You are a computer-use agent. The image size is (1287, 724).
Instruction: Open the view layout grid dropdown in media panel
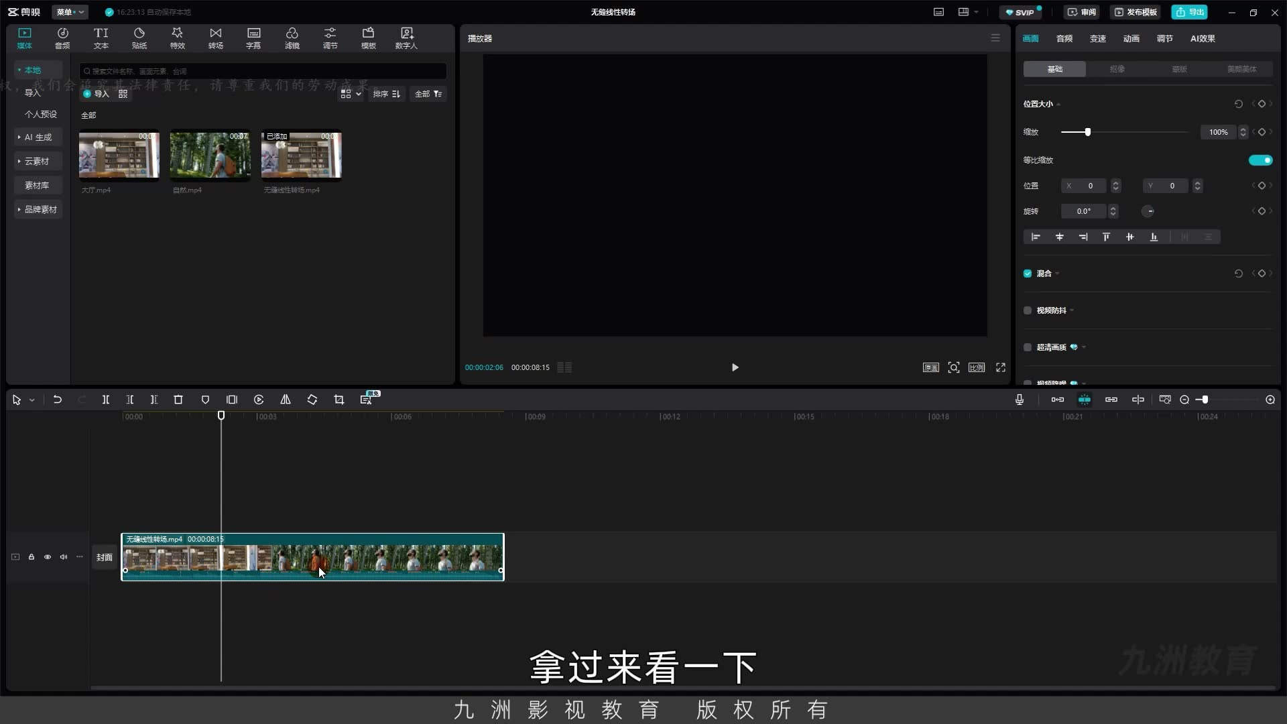click(x=351, y=94)
